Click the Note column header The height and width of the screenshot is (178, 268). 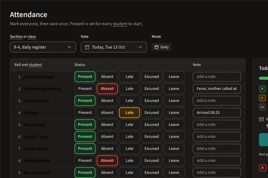[x=197, y=65]
